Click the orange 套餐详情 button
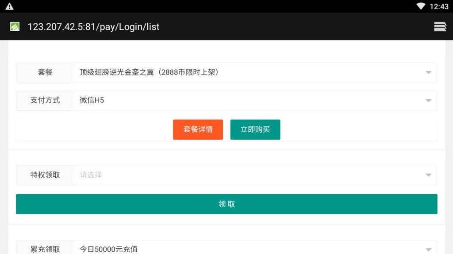The width and height of the screenshot is (453, 254). coord(198,129)
